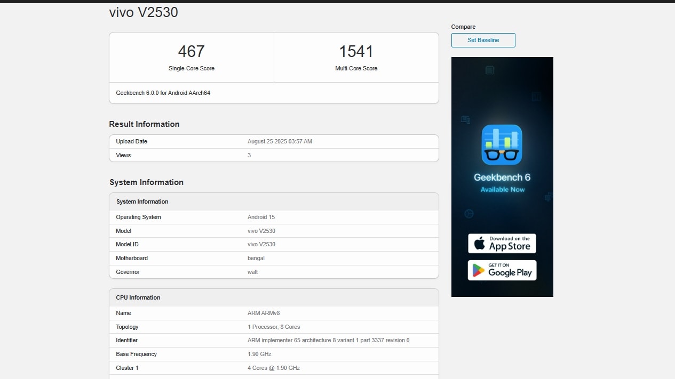Click the vivo V2530 page heading

pyautogui.click(x=144, y=12)
